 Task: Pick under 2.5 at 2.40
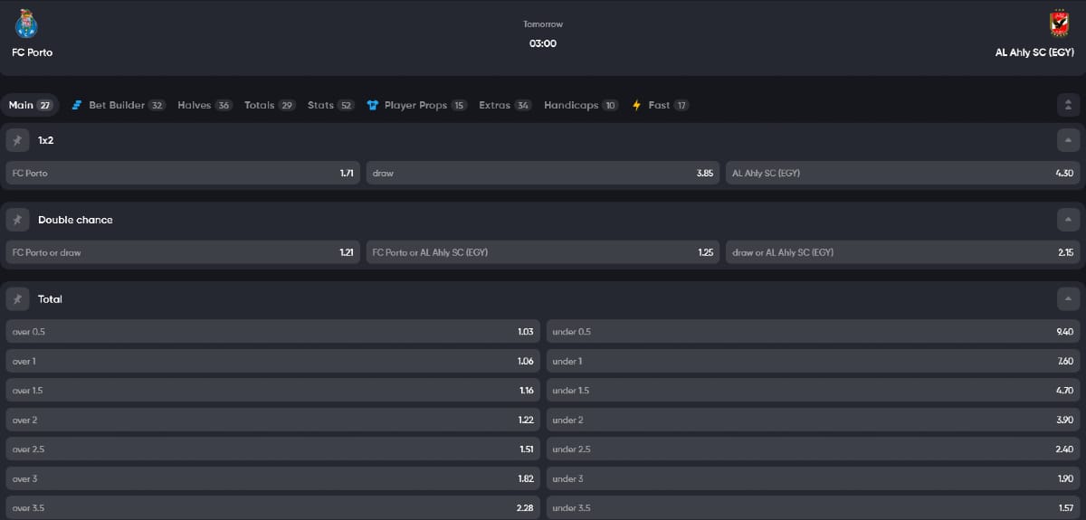[814, 449]
